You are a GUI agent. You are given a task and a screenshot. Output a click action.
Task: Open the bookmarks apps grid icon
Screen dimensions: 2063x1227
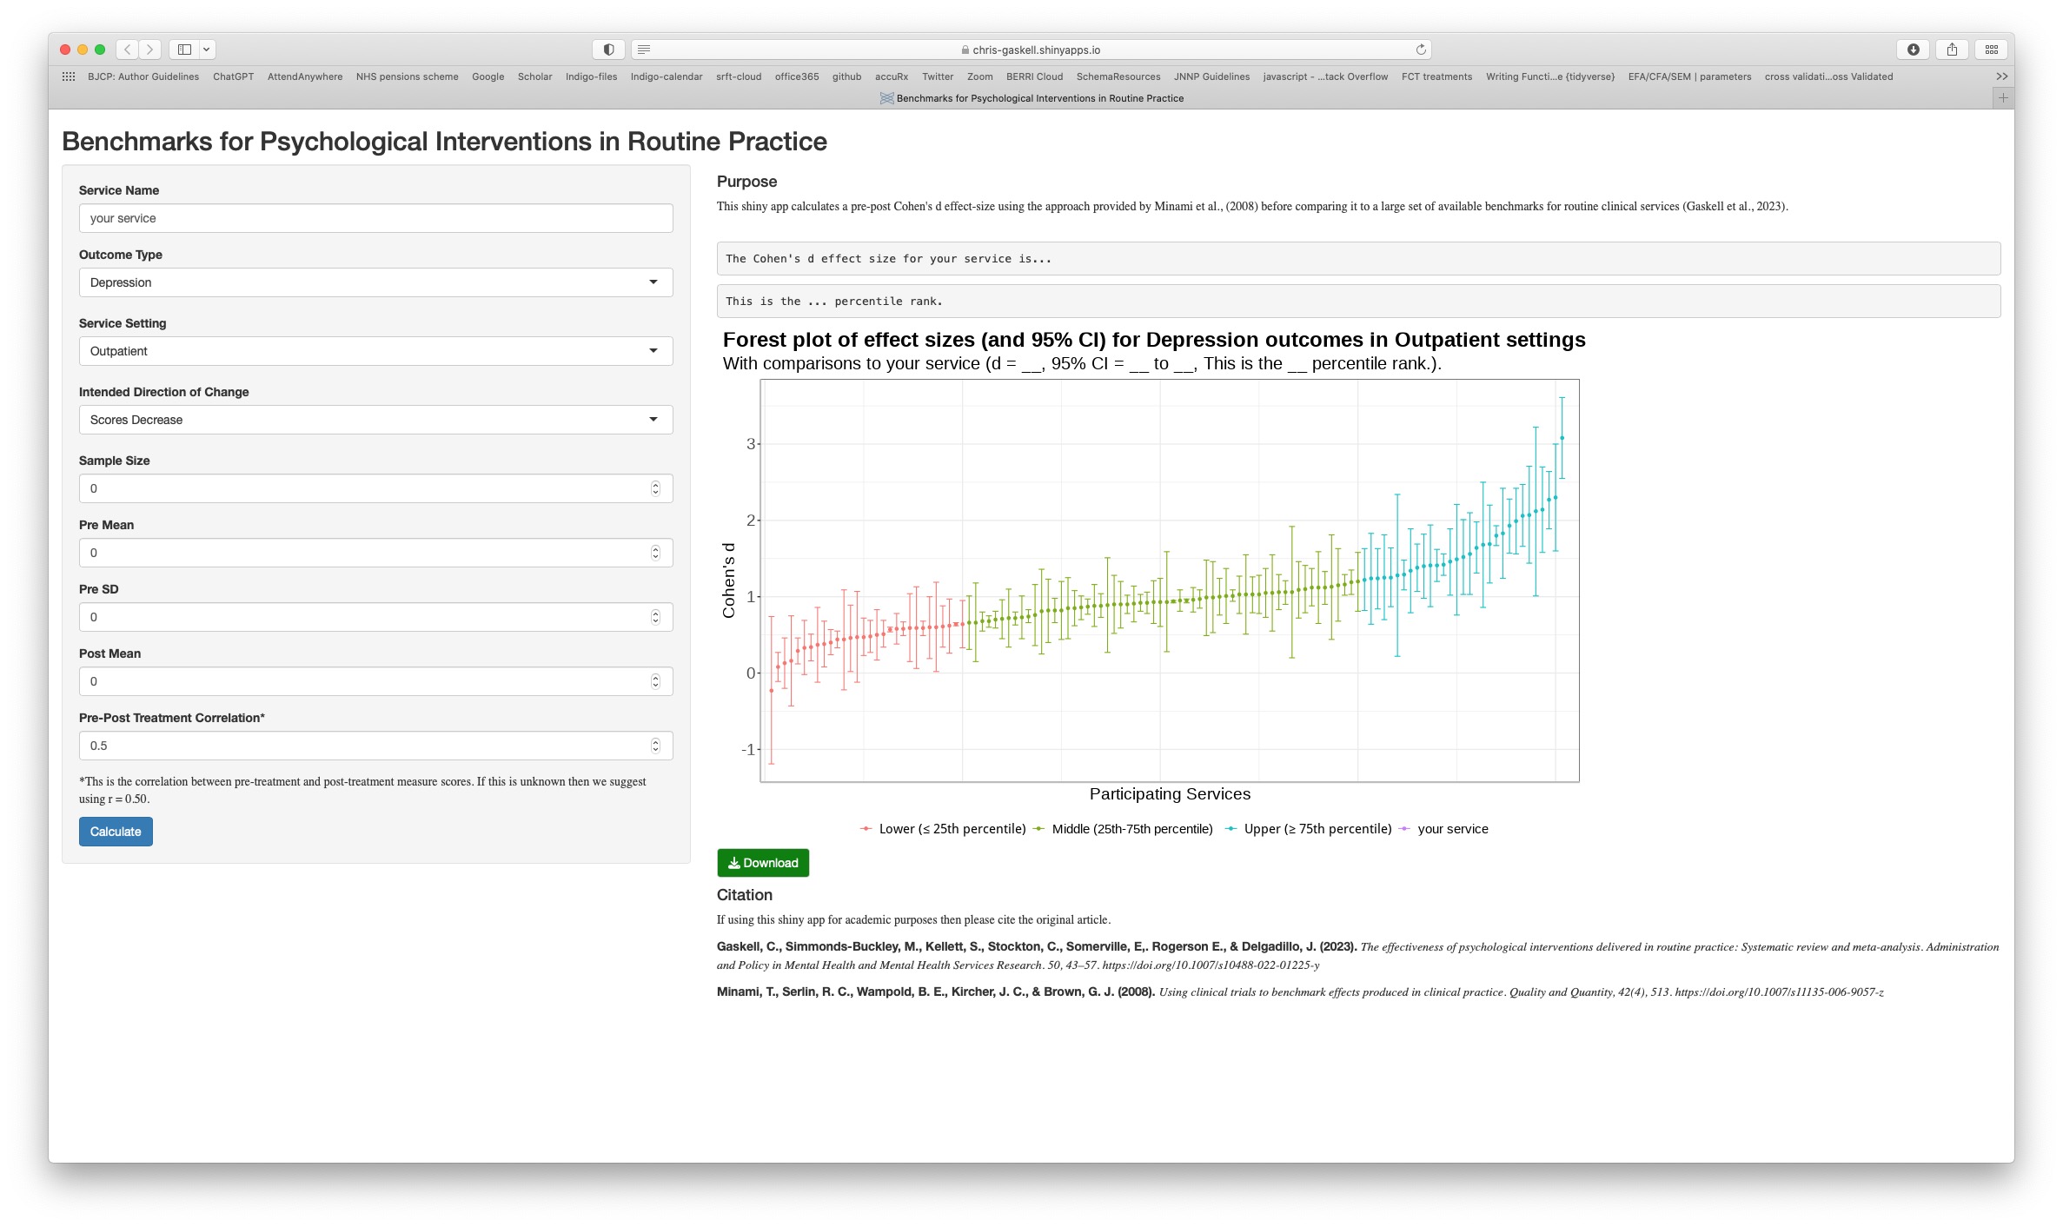(x=69, y=76)
